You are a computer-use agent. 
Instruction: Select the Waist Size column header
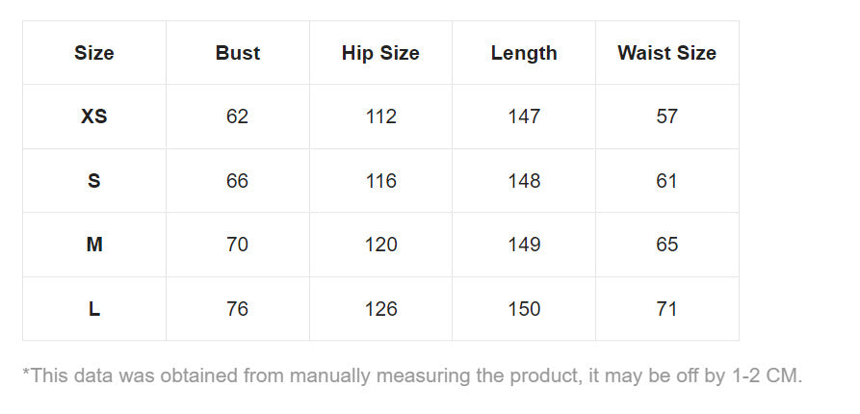coord(667,53)
